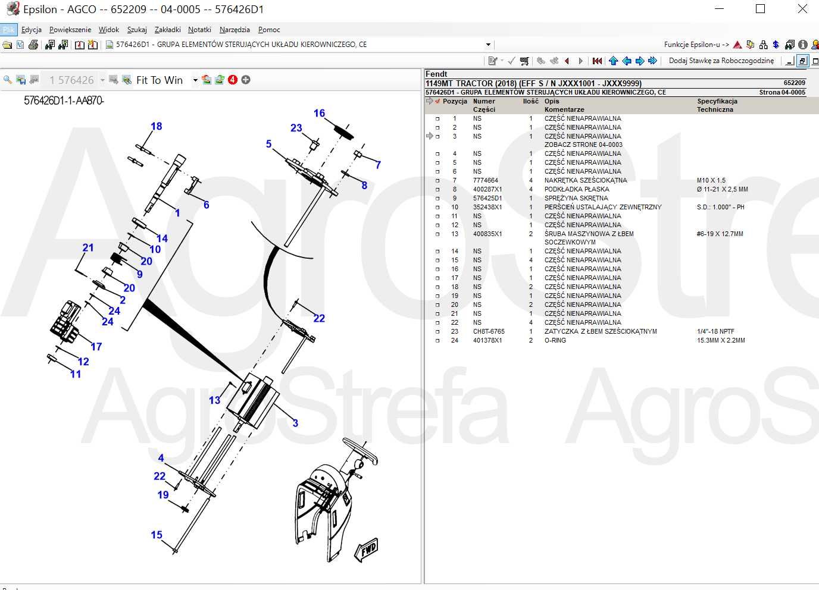The width and height of the screenshot is (819, 590).
Task: Click the red left triangle previous icon
Action: click(567, 61)
